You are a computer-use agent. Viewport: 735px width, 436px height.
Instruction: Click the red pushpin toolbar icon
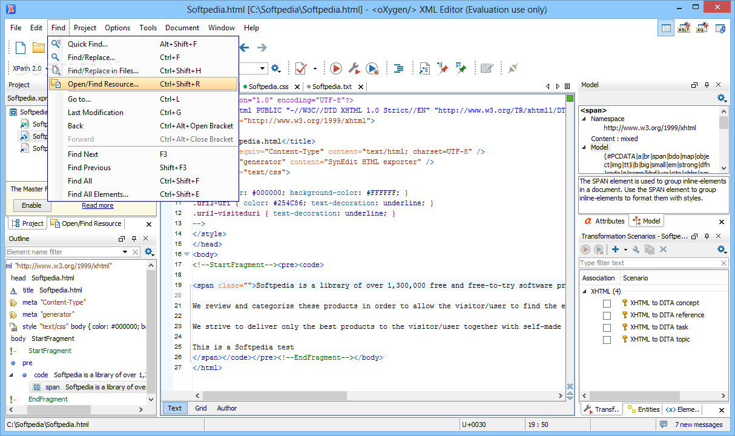[x=443, y=68]
